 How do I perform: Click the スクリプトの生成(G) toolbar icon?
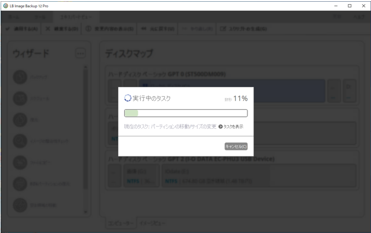click(x=223, y=28)
